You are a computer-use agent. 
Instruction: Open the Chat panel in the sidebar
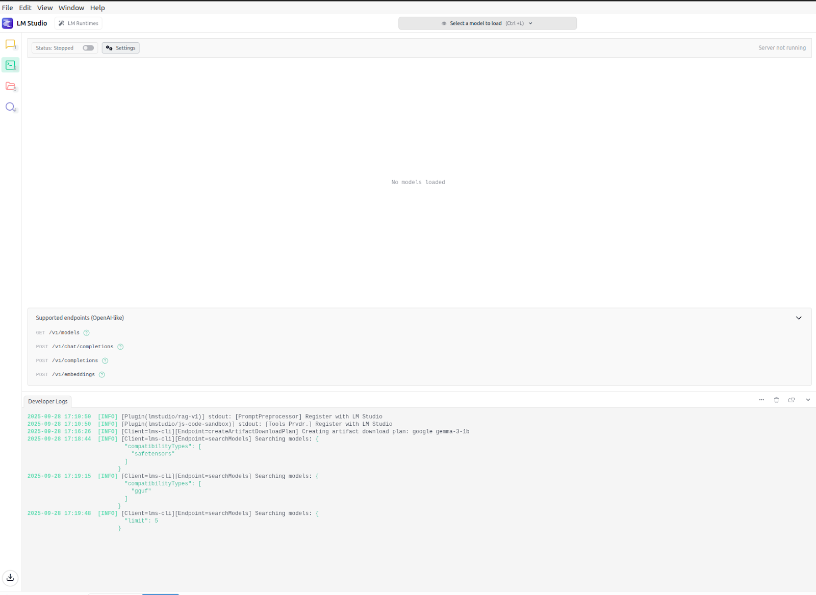(10, 44)
